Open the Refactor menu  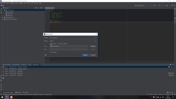tap(21, 3)
